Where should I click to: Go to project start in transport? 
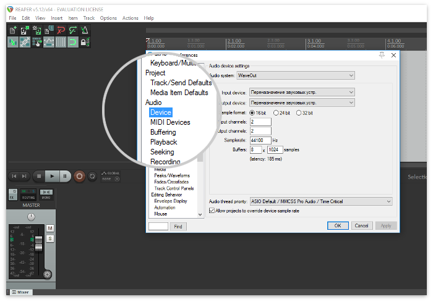(x=14, y=176)
